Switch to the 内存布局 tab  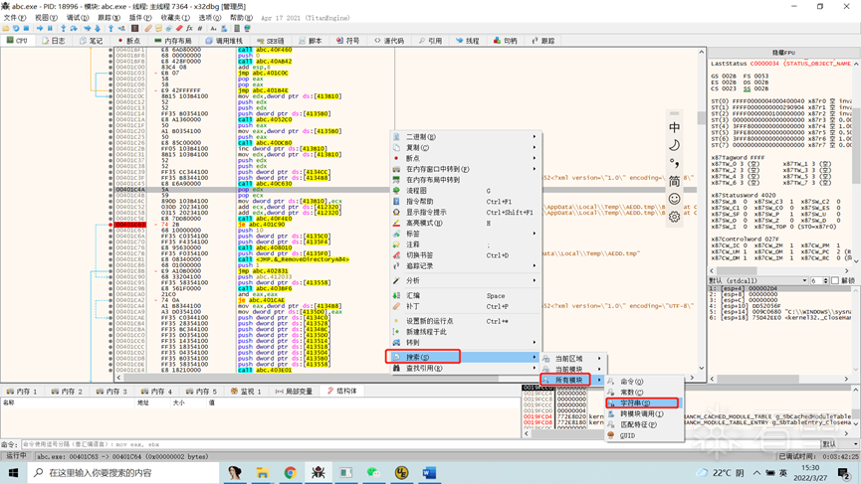coord(173,41)
